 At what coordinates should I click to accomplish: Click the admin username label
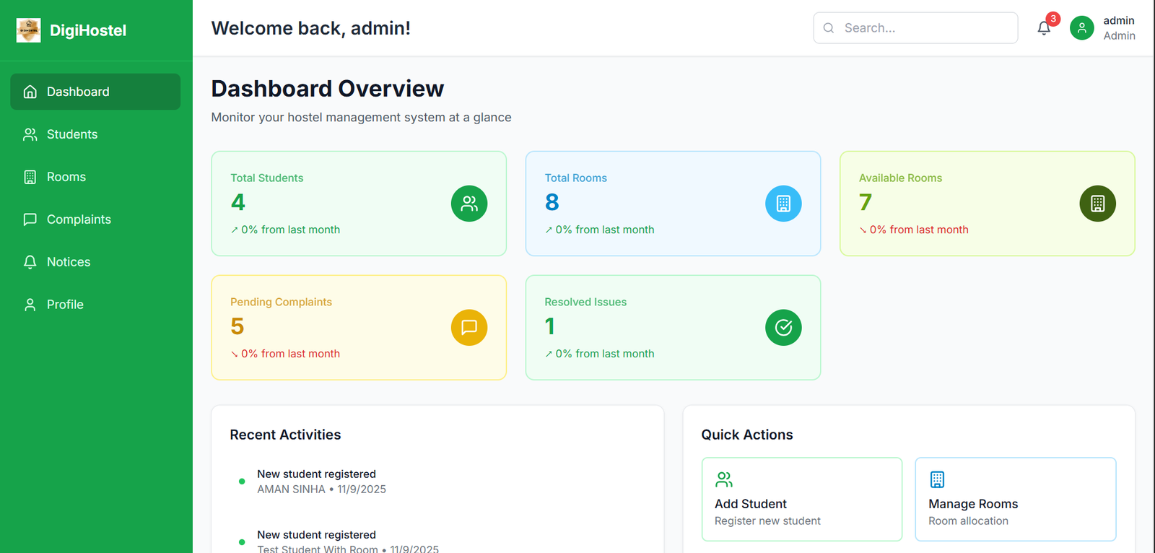tap(1119, 20)
